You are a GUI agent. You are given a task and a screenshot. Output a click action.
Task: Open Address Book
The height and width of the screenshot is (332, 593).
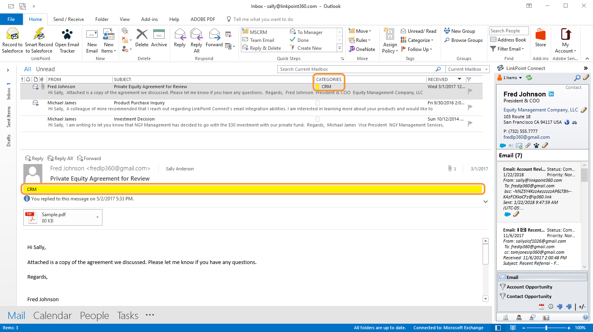point(508,40)
